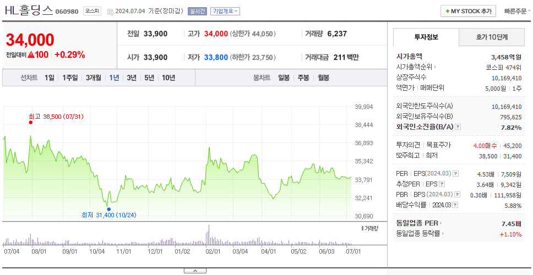Click the 52주 최고 최저 38,500 31,400 values
The width and height of the screenshot is (533, 275).
(500, 156)
